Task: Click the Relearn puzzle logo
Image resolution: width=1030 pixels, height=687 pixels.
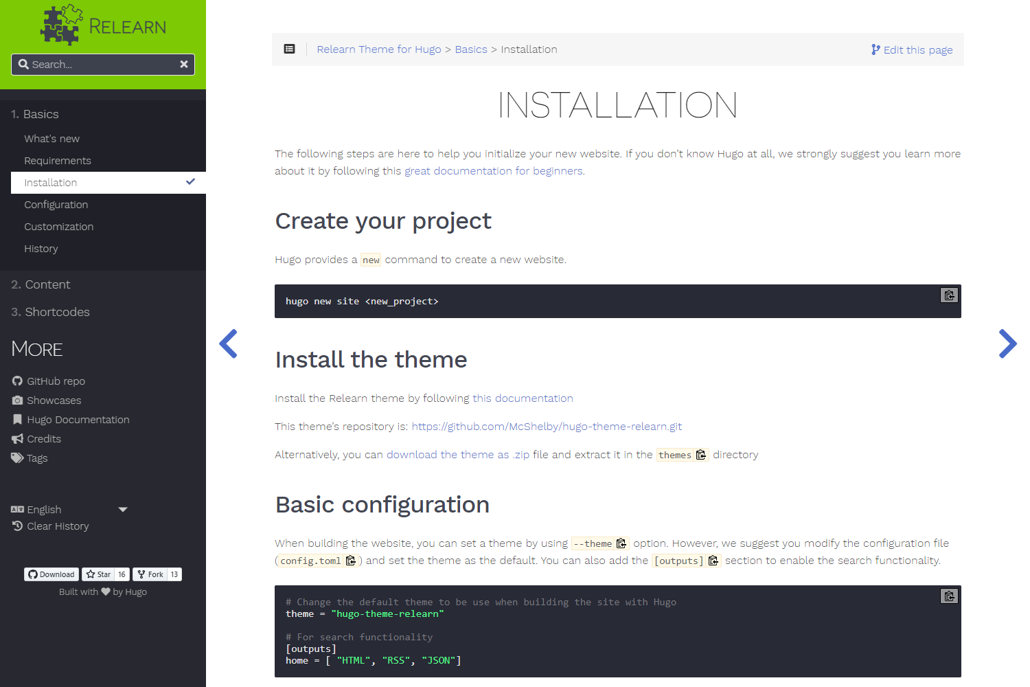Action: click(x=103, y=25)
